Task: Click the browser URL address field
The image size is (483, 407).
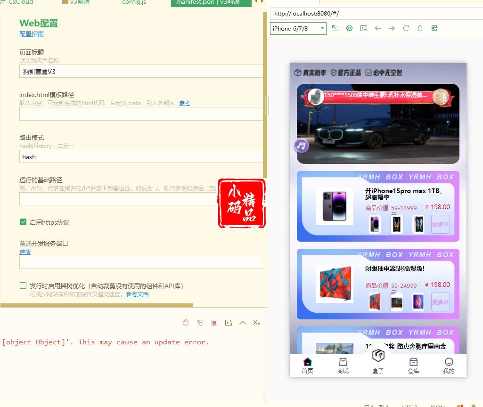Action: pyautogui.click(x=377, y=14)
